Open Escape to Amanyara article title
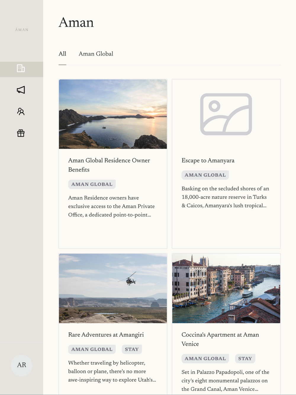Image resolution: width=296 pixels, height=395 pixels. point(208,160)
